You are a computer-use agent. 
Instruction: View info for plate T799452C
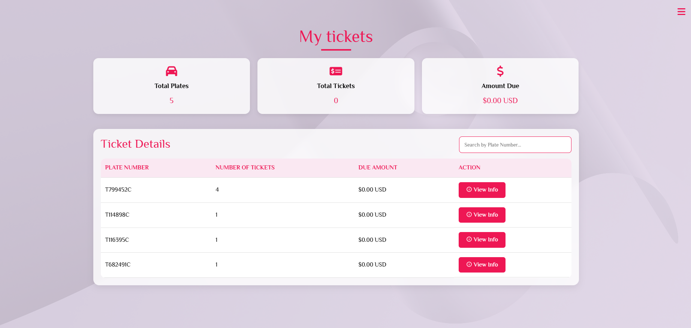pos(482,190)
